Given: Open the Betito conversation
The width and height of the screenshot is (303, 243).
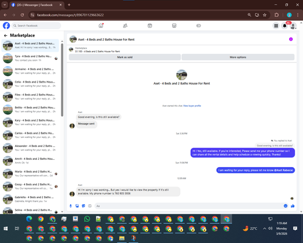Looking at the screenshot, I should (x=30, y=109).
